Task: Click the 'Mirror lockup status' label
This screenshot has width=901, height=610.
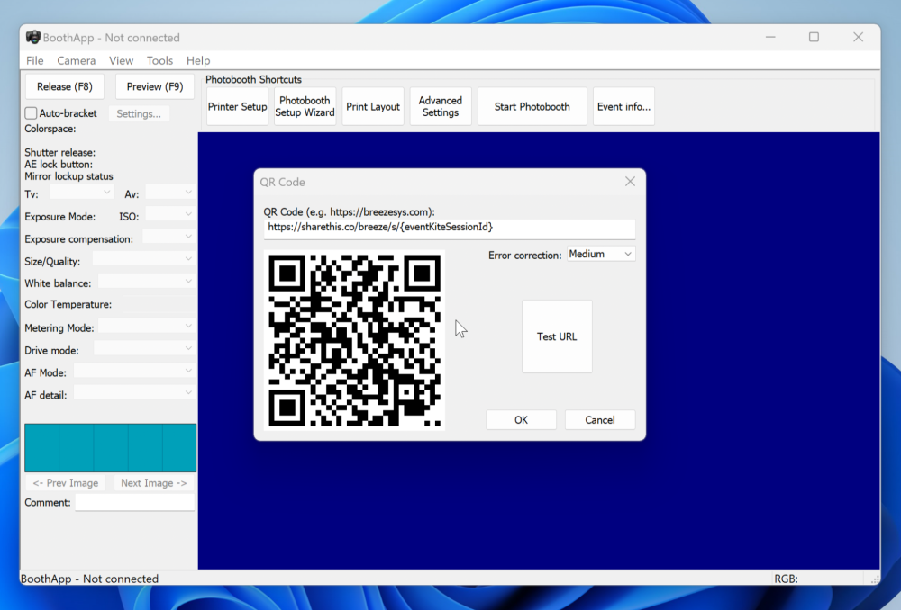Action: coord(68,176)
